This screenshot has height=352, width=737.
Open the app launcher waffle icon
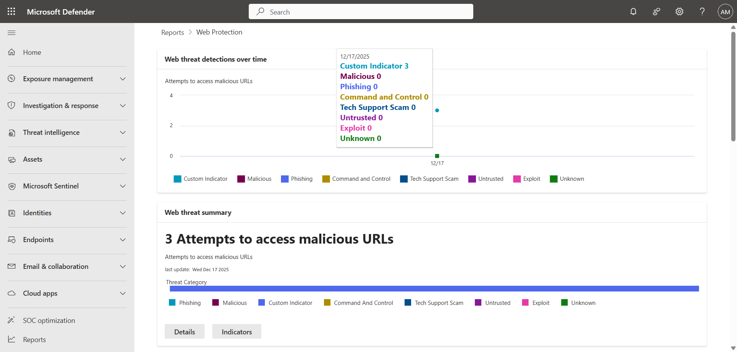click(x=12, y=11)
